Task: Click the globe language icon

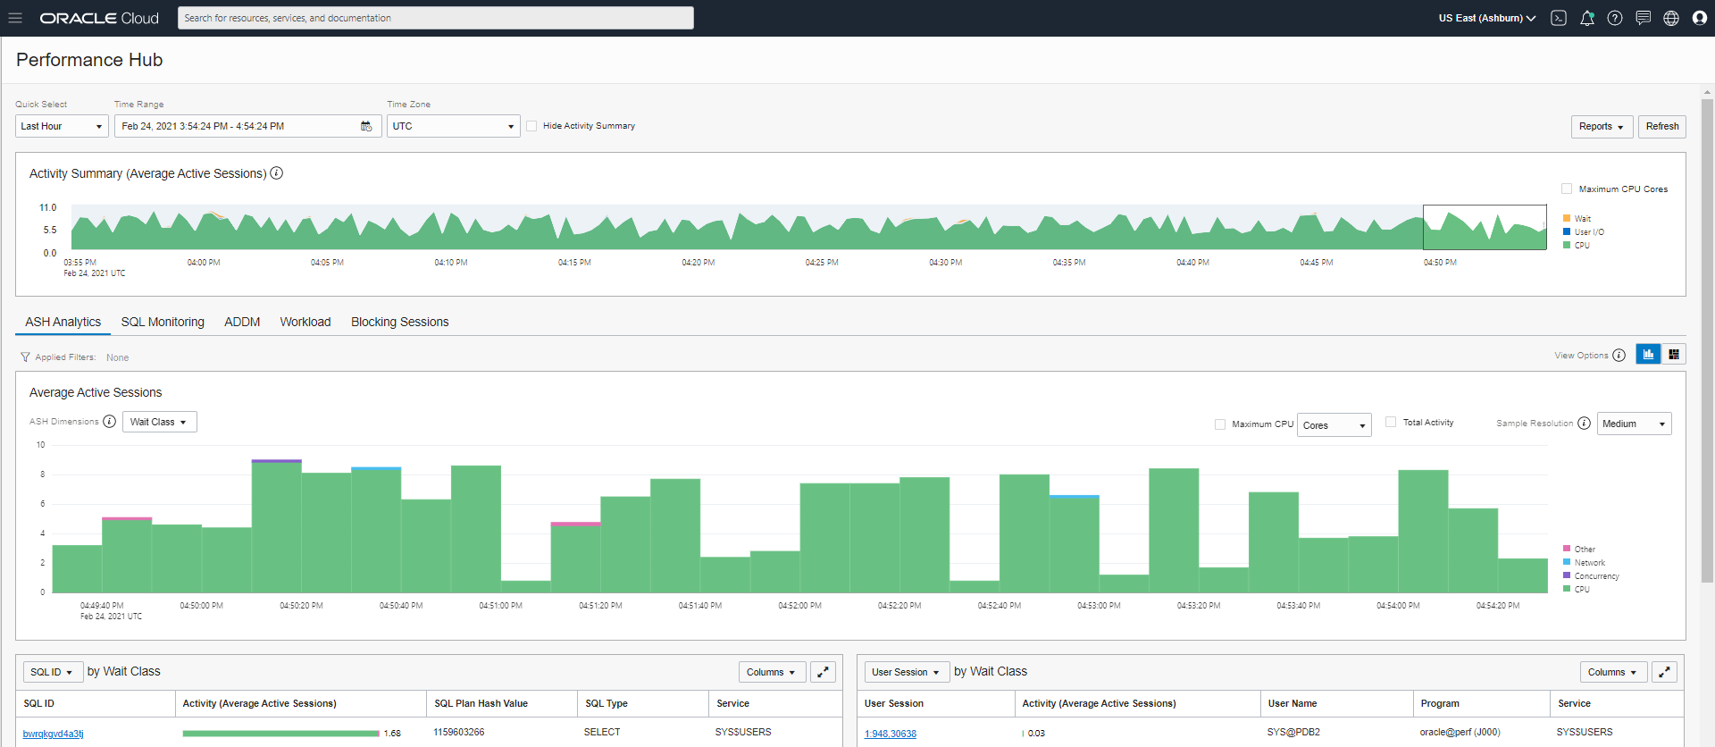Action: click(1671, 18)
